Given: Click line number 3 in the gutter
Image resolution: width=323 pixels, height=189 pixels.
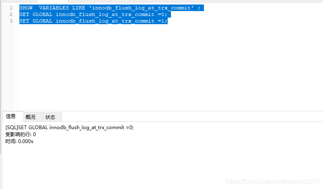Looking at the screenshot, I should point(11,21).
